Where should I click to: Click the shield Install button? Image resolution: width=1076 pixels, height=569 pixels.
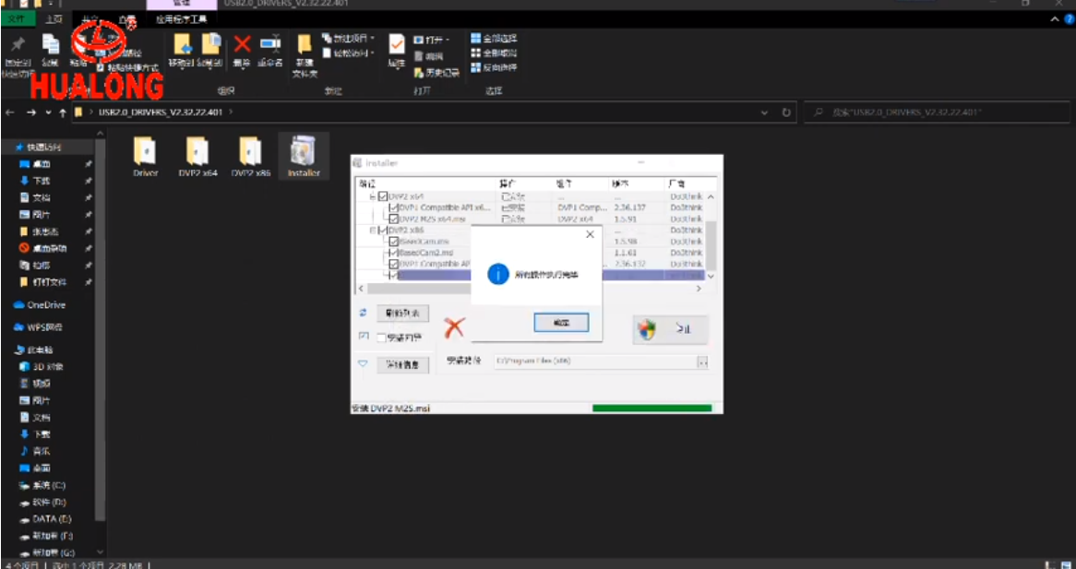[x=670, y=330]
